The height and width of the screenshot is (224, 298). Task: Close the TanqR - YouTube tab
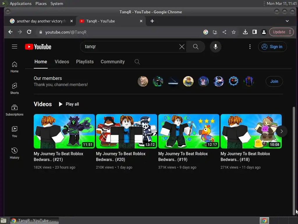[141, 21]
